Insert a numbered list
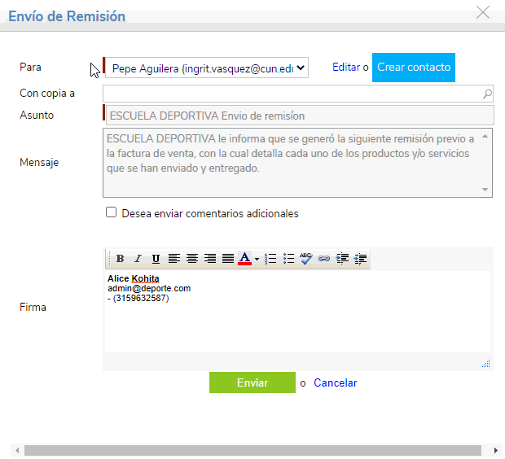Screen dimensions: 505x459 270,259
